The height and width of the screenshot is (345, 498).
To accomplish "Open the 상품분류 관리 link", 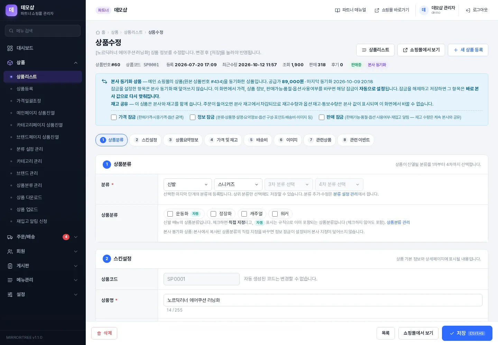I will [398, 223].
